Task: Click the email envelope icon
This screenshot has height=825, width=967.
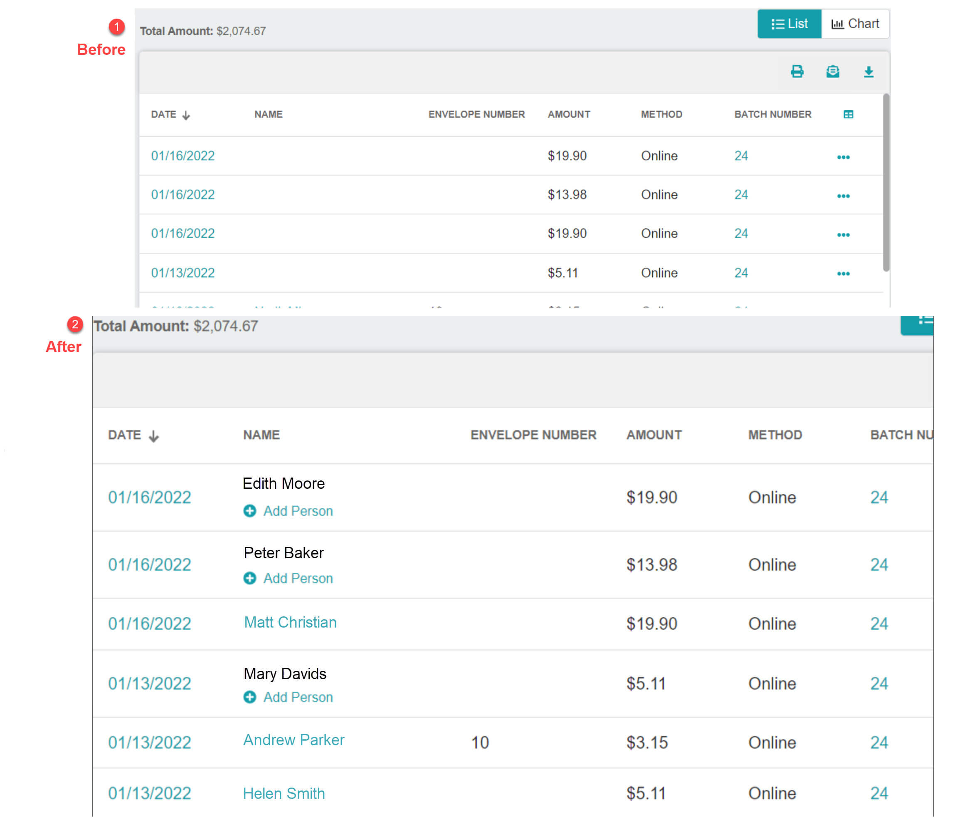Action: point(833,71)
